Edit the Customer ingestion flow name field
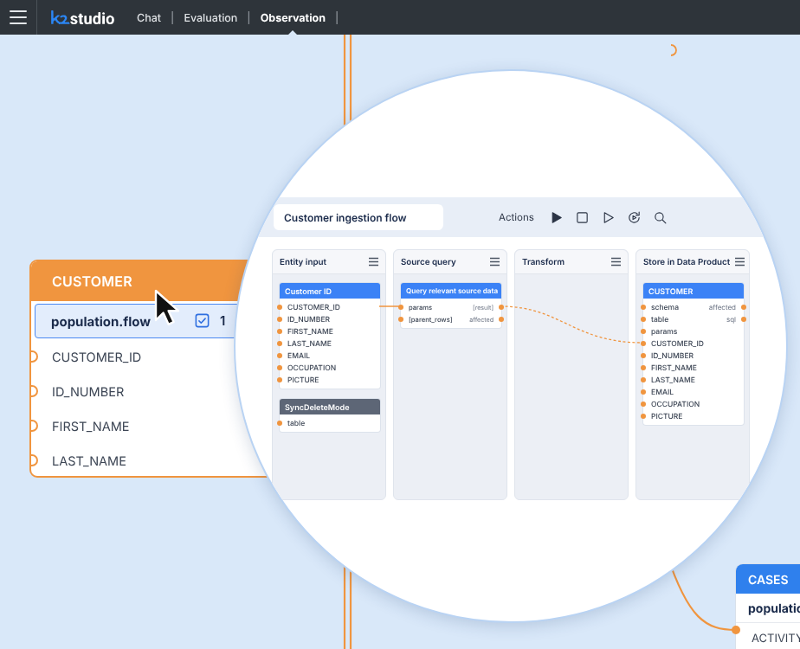This screenshot has height=649, width=800. coord(358,218)
